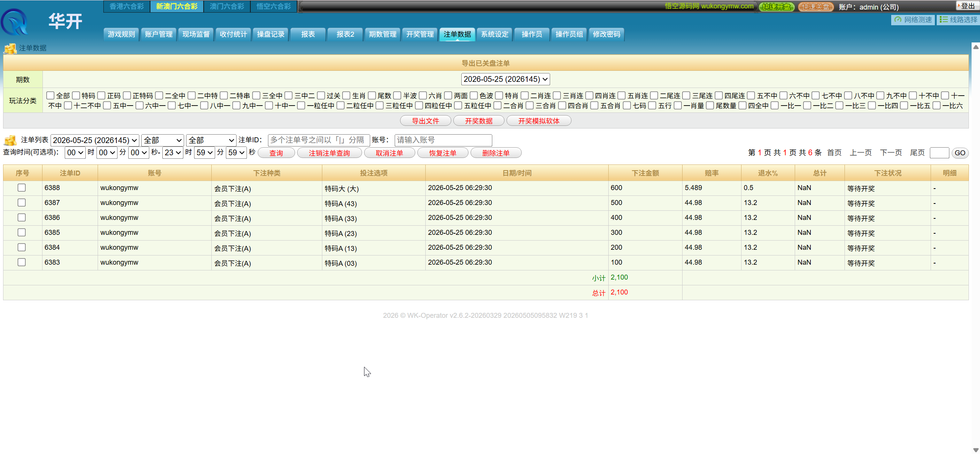Click the 注单列表 coins icon
Viewport: 980px width, 454px height.
[x=10, y=140]
